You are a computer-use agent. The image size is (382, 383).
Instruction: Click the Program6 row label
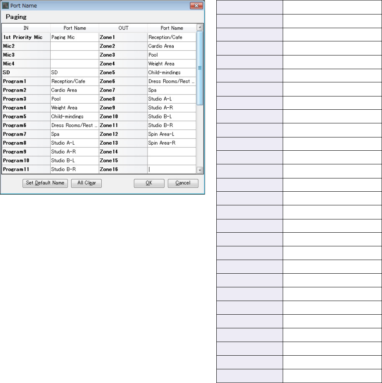[x=26, y=125]
